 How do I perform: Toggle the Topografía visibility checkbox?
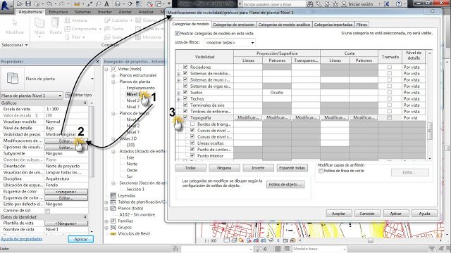point(185,117)
